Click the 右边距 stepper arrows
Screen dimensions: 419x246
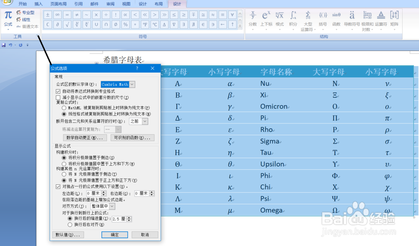point(152,193)
